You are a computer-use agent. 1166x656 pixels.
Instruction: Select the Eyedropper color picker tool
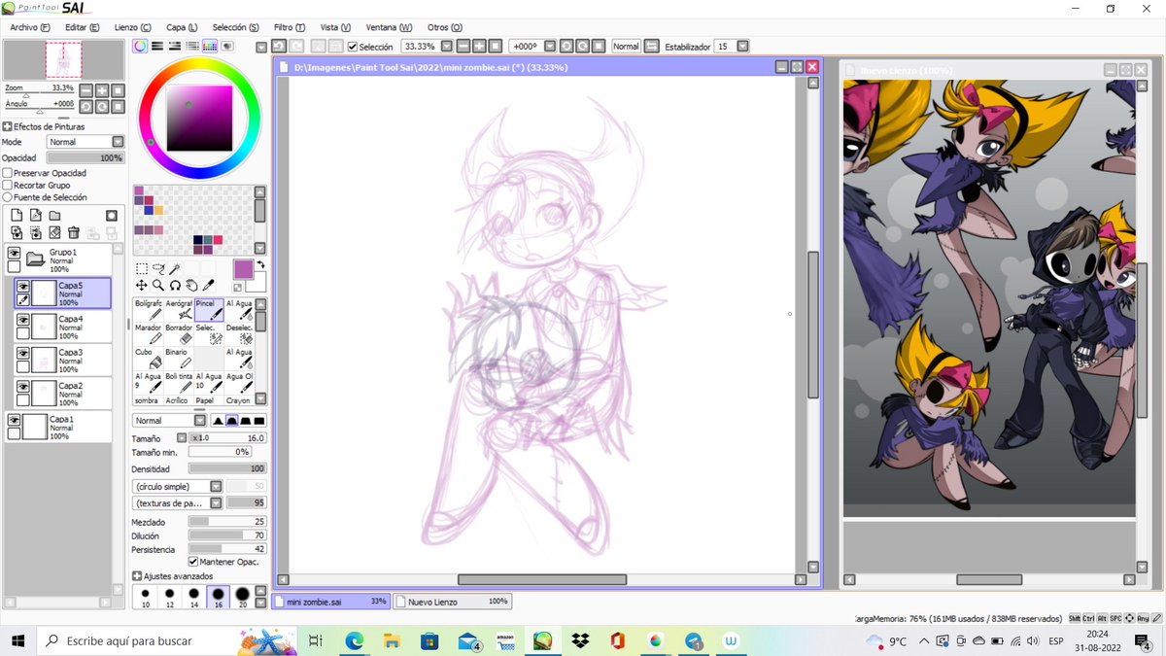208,286
